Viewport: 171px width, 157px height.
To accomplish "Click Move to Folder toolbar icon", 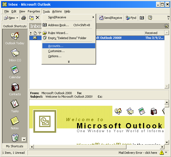I will (31, 18).
